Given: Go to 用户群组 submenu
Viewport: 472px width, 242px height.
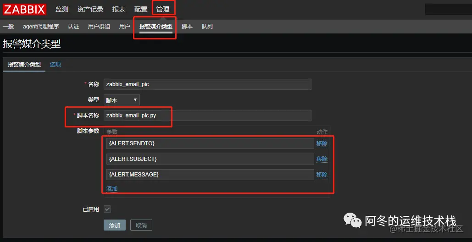Looking at the screenshot, I should coord(99,27).
